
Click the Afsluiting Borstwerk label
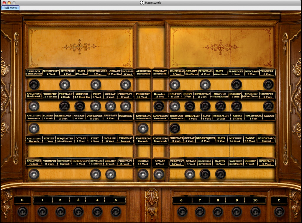point(143,72)
